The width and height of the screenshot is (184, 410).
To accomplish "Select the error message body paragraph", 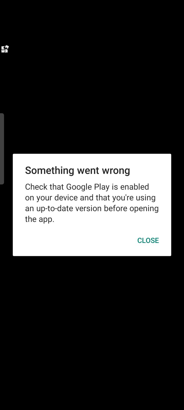I will [x=92, y=203].
